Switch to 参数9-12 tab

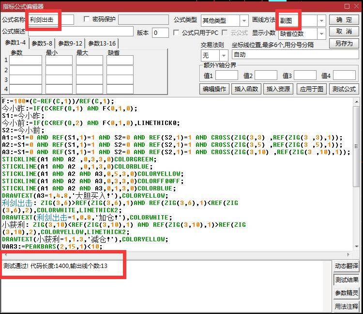(70, 43)
